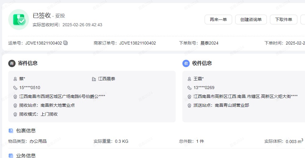Image resolution: width=305 pixels, height=158 pixels.
Task: Select the actual weight 0.3 KG
Action: point(122,141)
